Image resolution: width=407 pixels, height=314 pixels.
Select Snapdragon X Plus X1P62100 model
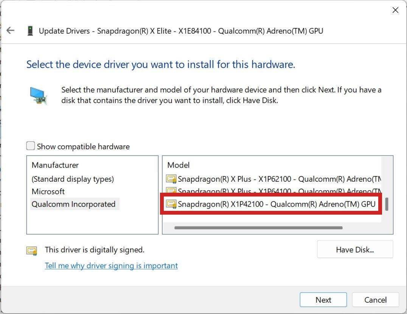[273, 179]
